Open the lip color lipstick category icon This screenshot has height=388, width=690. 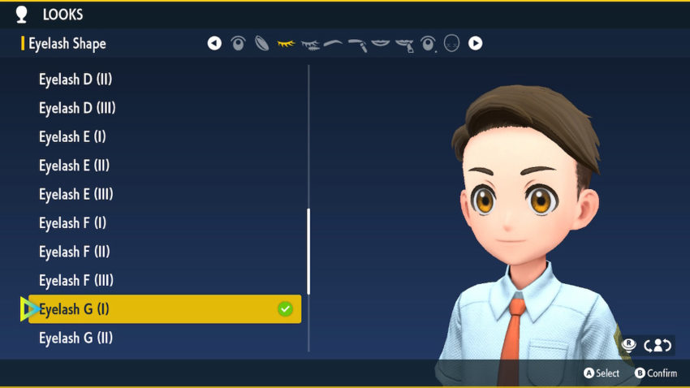(x=404, y=45)
